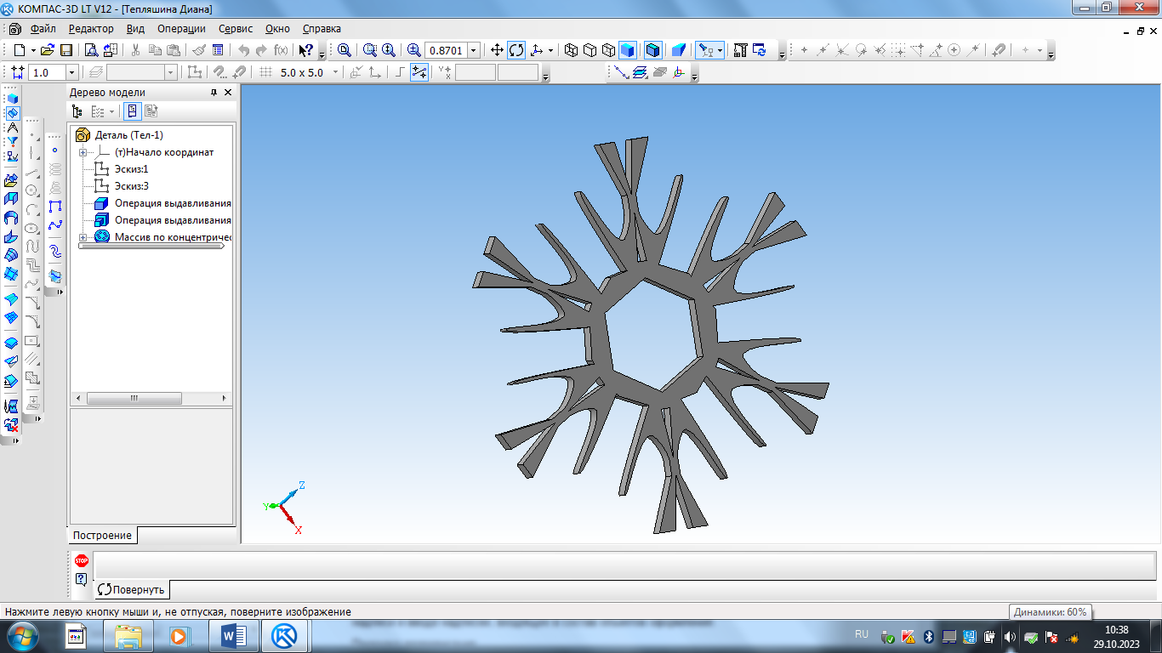Click the Save document icon
Viewport: 1162px width, 653px height.
click(66, 50)
